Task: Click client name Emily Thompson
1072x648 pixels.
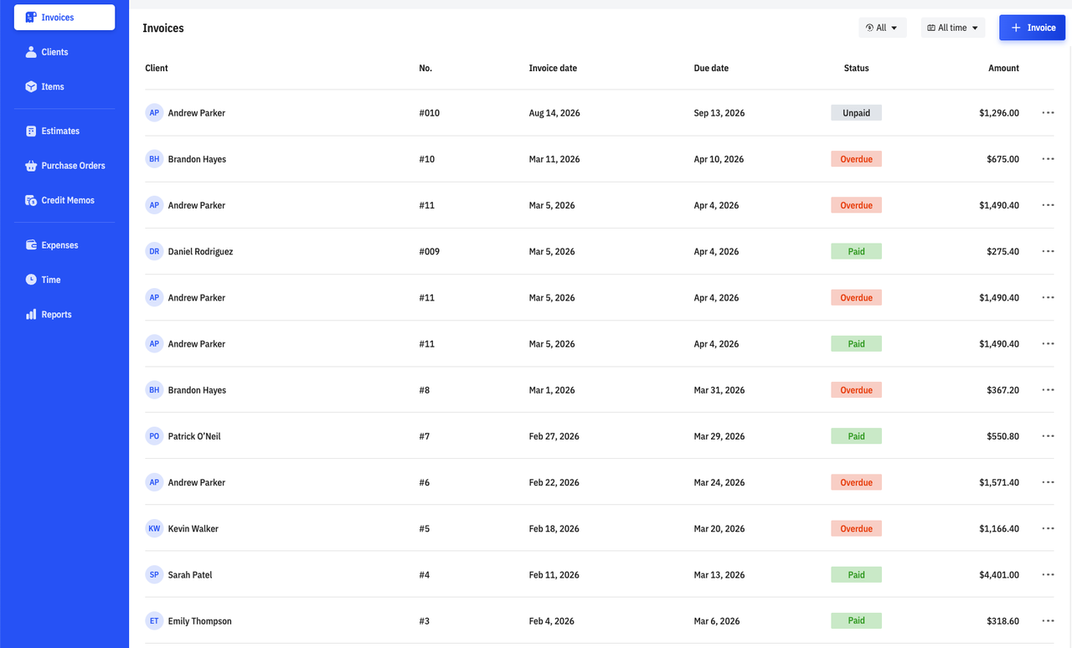Action: (199, 621)
